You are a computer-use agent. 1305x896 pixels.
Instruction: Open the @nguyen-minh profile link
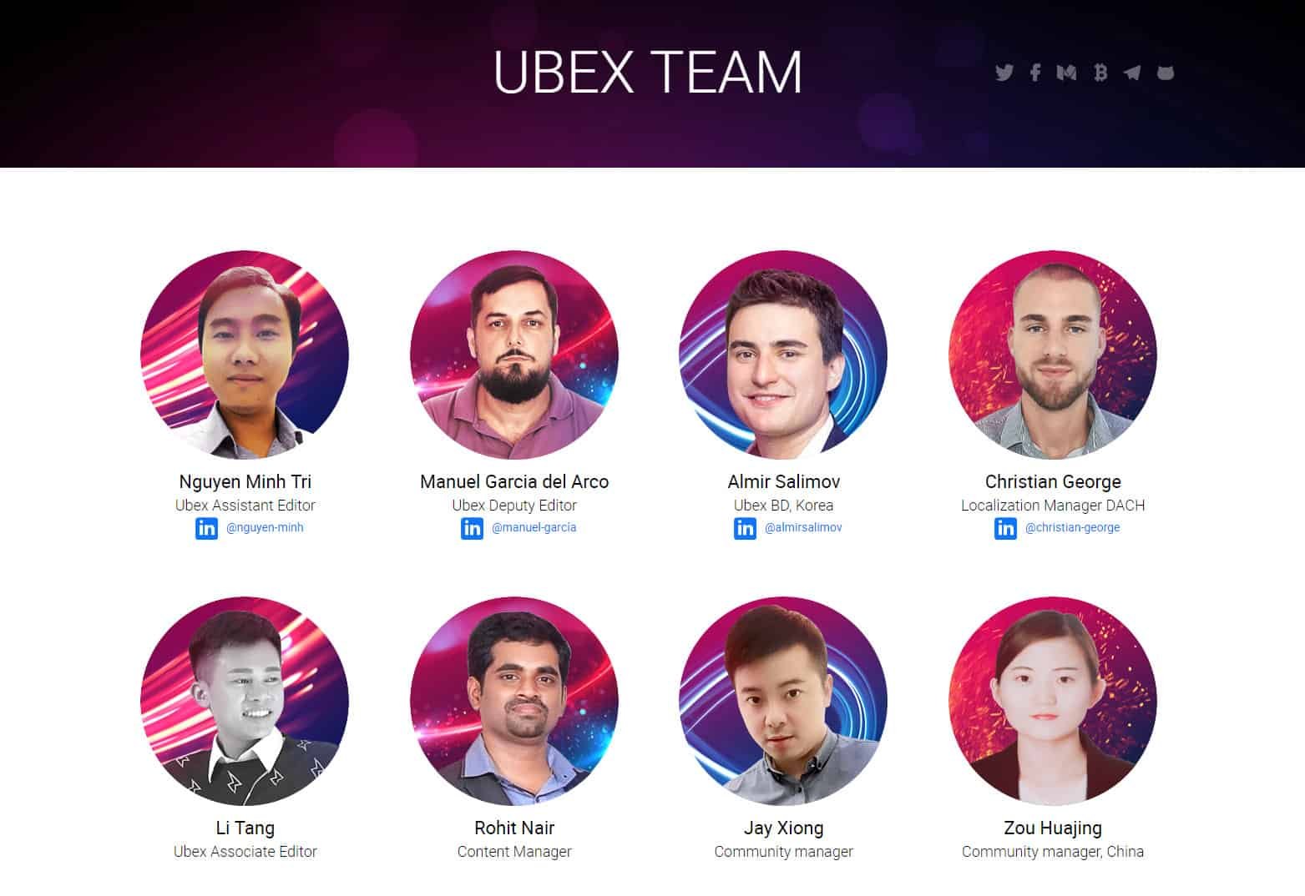pos(265,527)
